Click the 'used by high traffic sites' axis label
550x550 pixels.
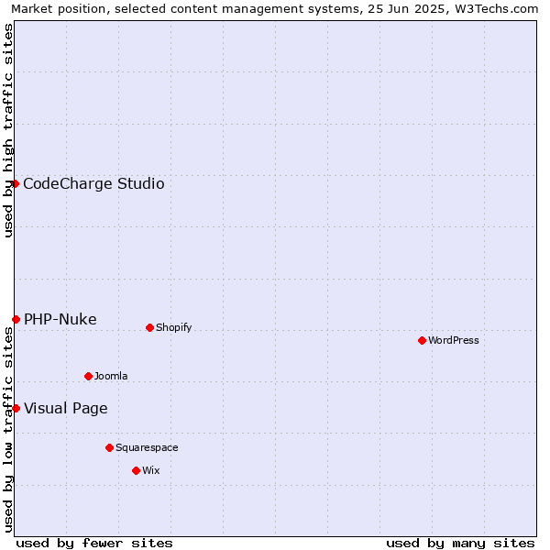click(7, 130)
